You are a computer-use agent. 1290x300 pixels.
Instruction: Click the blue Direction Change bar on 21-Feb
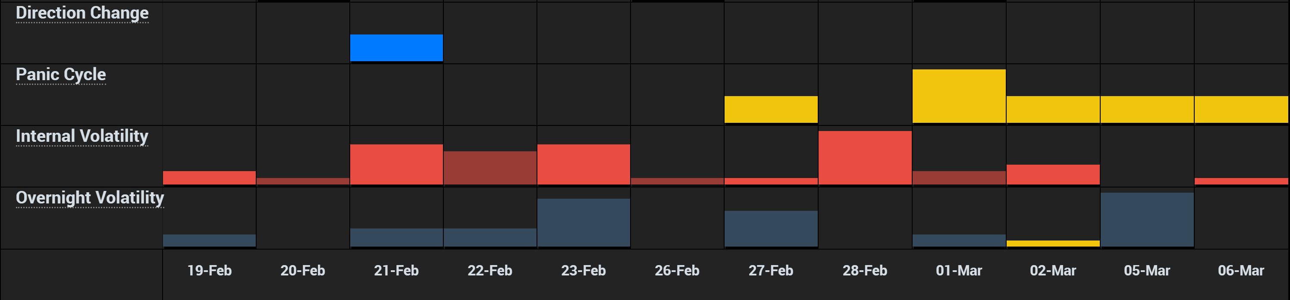point(396,47)
